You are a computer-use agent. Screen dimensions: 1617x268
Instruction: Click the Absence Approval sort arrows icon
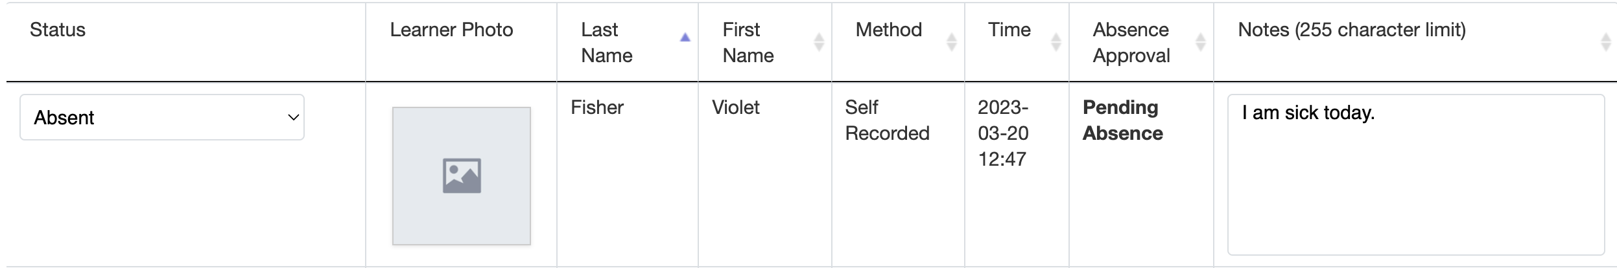coord(1200,42)
